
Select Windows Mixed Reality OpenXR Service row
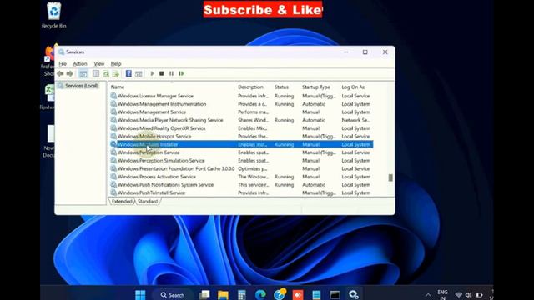[x=241, y=128]
